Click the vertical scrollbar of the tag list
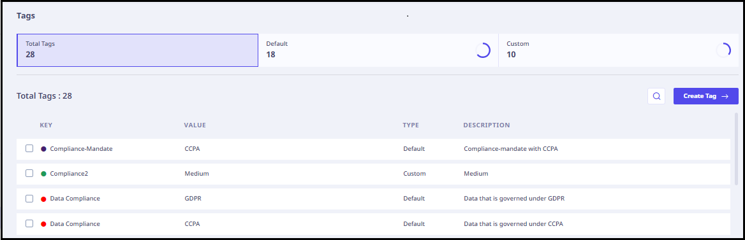This screenshot has width=745, height=240. [x=737, y=173]
